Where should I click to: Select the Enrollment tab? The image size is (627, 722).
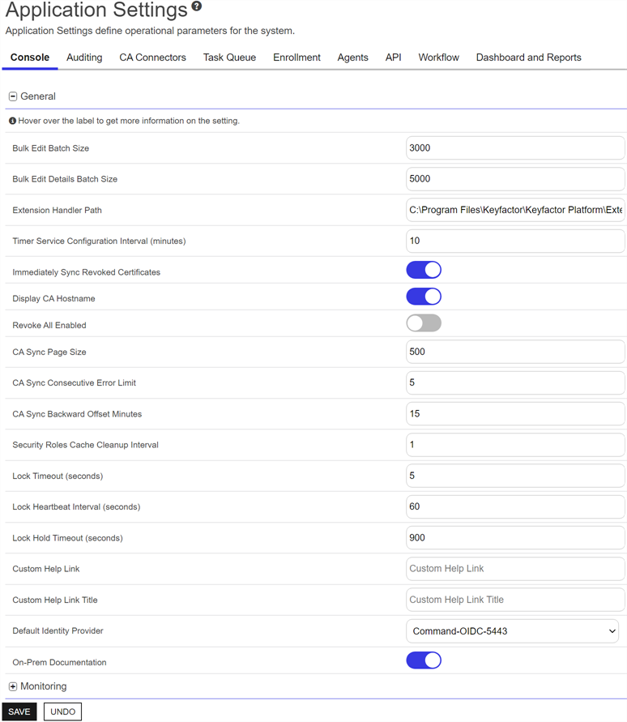click(296, 58)
